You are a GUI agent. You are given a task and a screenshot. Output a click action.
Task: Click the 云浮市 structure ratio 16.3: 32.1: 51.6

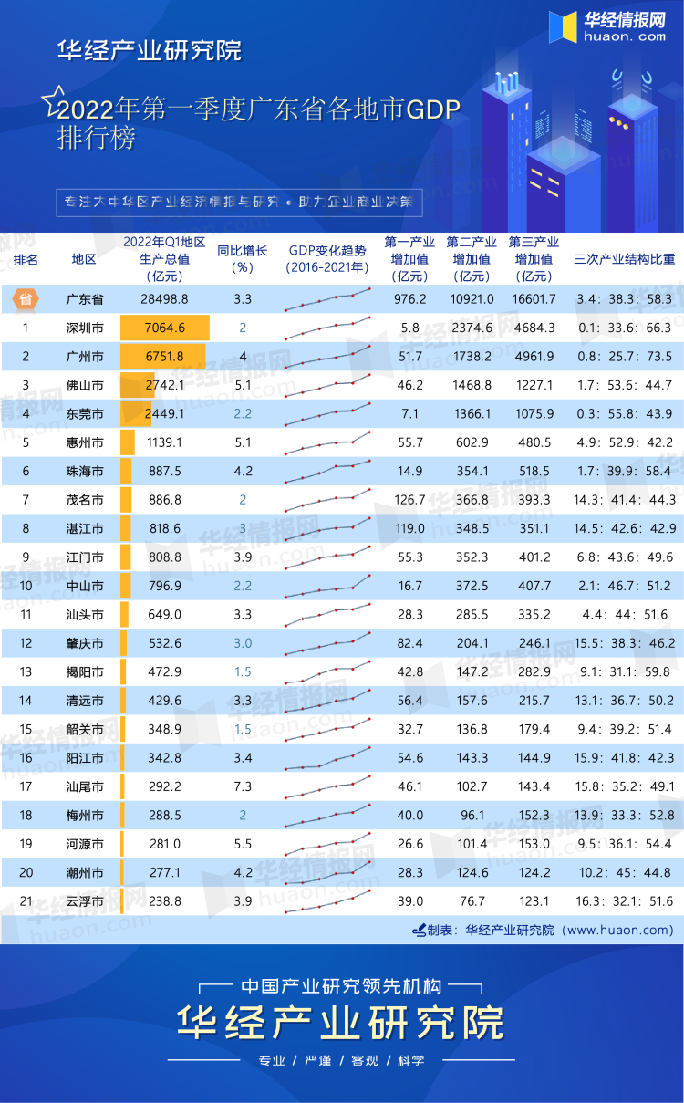tap(625, 901)
